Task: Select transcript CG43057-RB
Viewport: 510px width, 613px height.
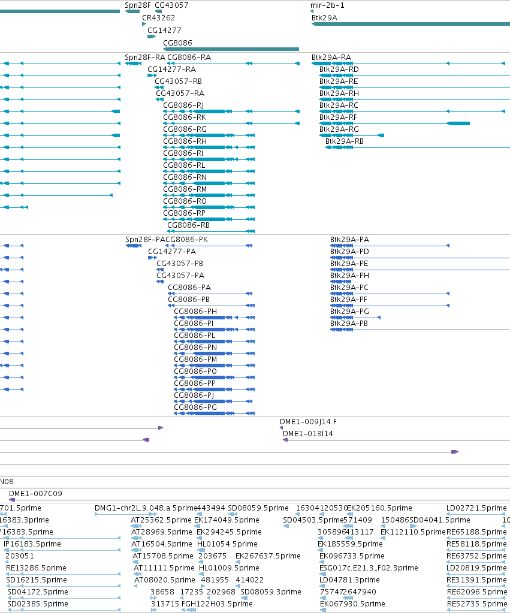Action: click(179, 81)
